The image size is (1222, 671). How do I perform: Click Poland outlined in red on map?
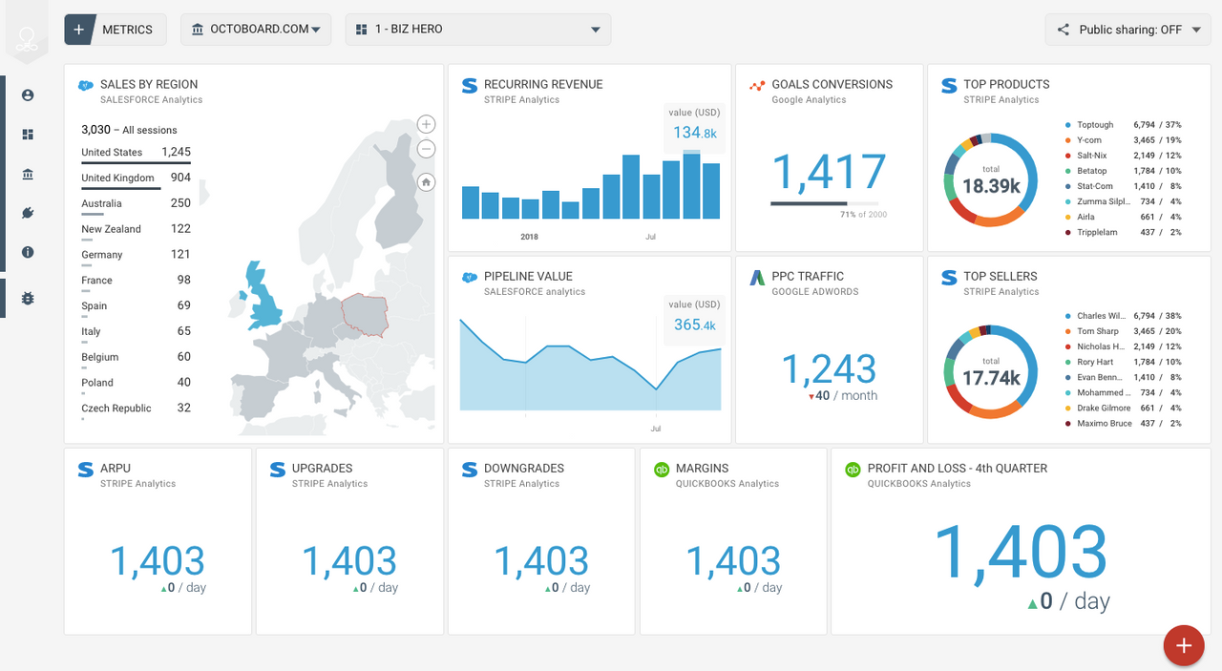pyautogui.click(x=367, y=313)
